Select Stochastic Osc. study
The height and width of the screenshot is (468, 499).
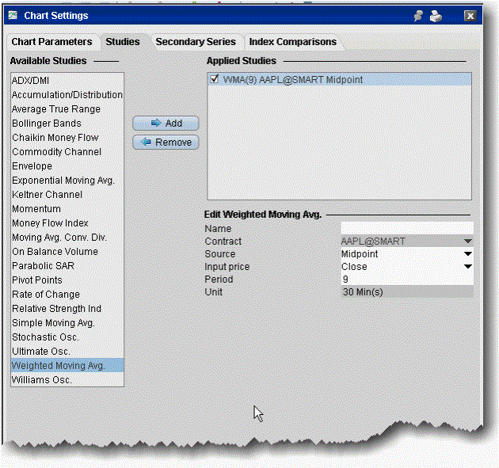pyautogui.click(x=45, y=337)
